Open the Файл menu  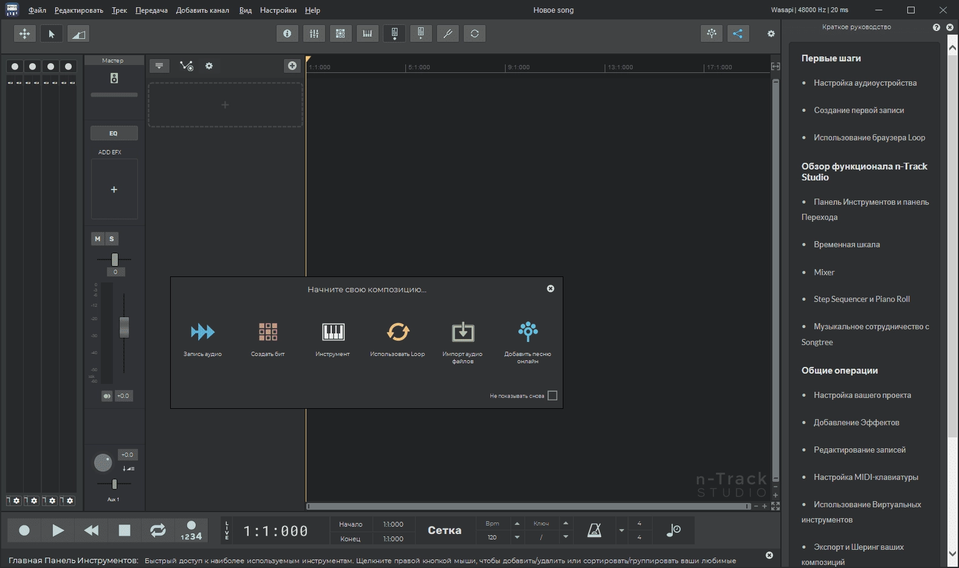click(37, 10)
